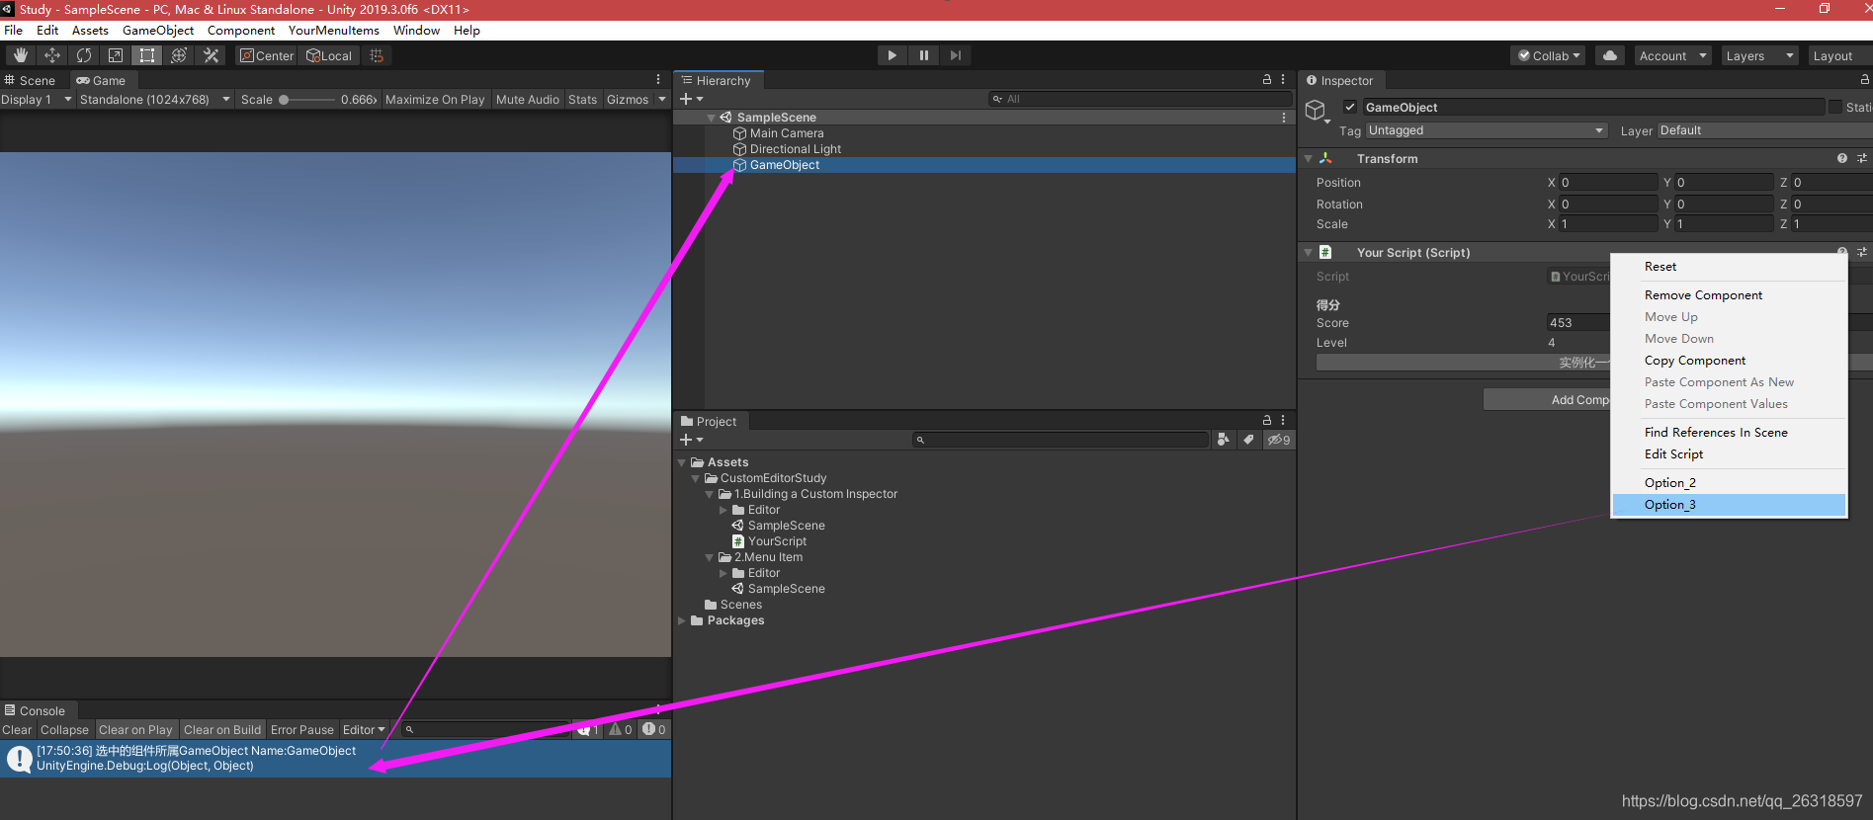The width and height of the screenshot is (1873, 820).
Task: Toggle GameObject active checkbox
Action: 1350,107
